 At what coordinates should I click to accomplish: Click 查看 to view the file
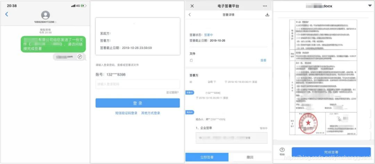(x=263, y=60)
